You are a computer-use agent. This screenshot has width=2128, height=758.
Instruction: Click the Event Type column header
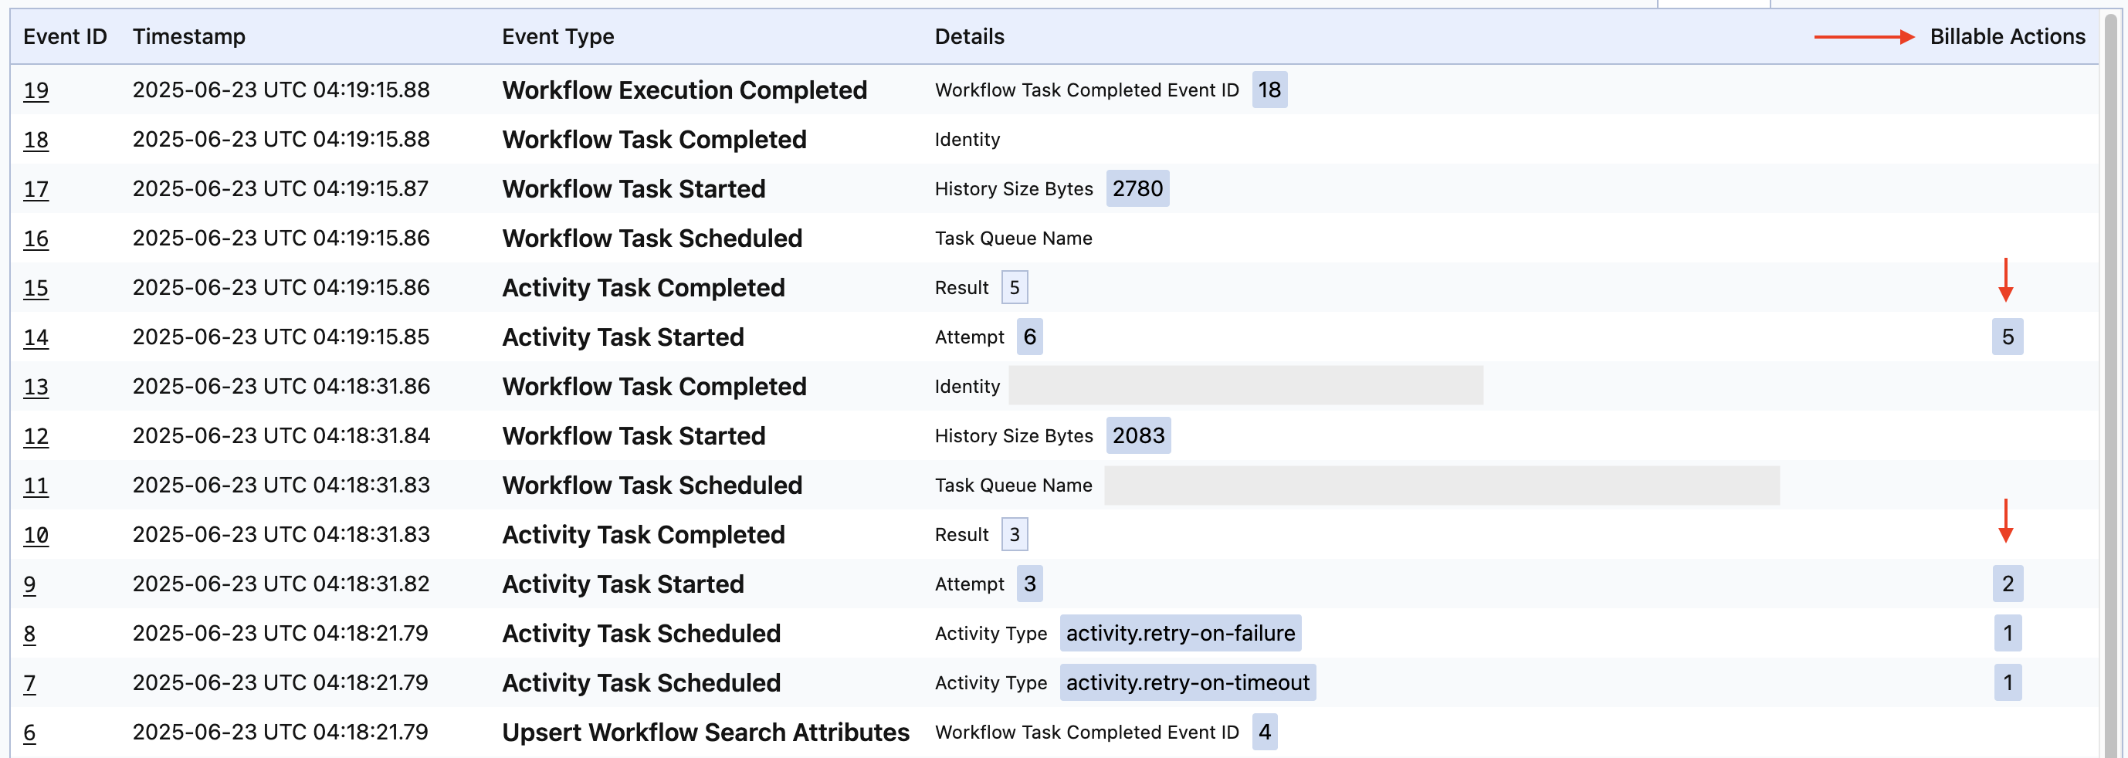557,36
